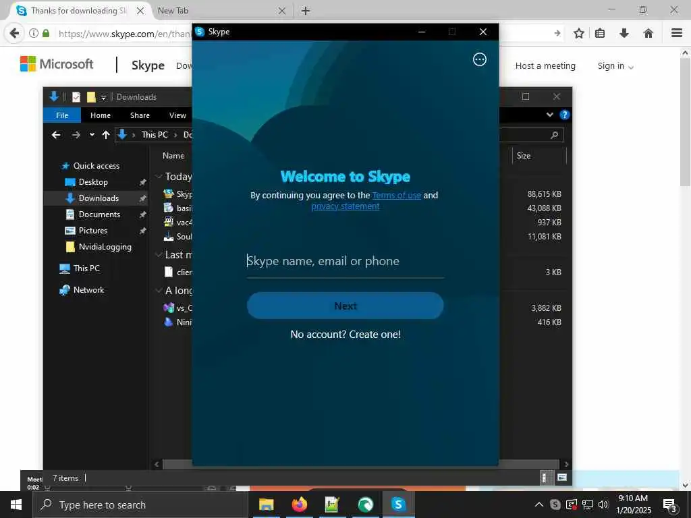Sort files by the Name column

click(x=173, y=156)
